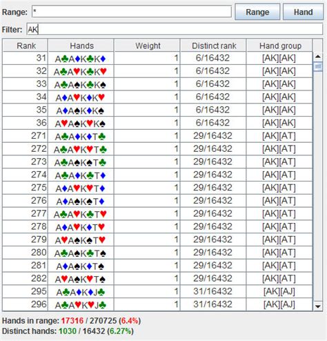Click the Hand group column header
Screen dimensions: 327x341
[x=279, y=46]
